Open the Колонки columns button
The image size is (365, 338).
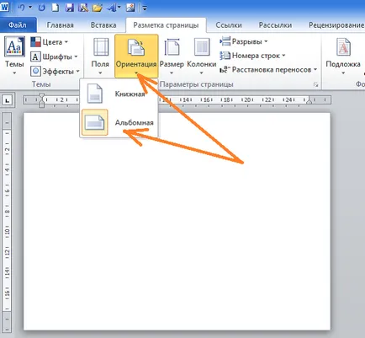(x=202, y=56)
